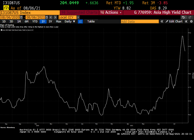Click the 204.0449 index price
The width and height of the screenshot is (194, 140).
(69, 3)
